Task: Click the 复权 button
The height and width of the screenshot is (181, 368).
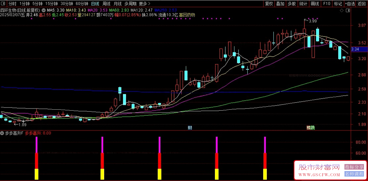Action: [269, 4]
